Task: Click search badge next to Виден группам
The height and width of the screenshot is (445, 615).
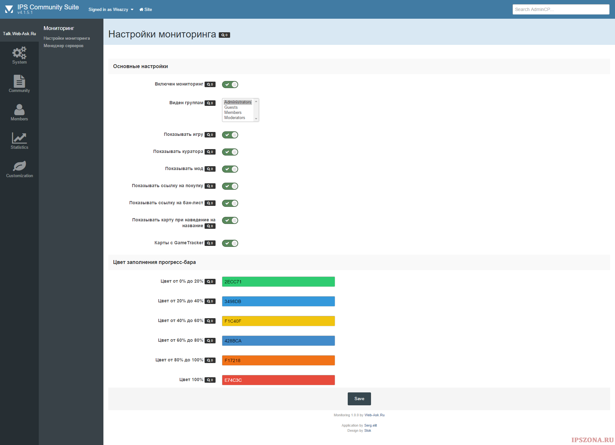Action: point(210,103)
